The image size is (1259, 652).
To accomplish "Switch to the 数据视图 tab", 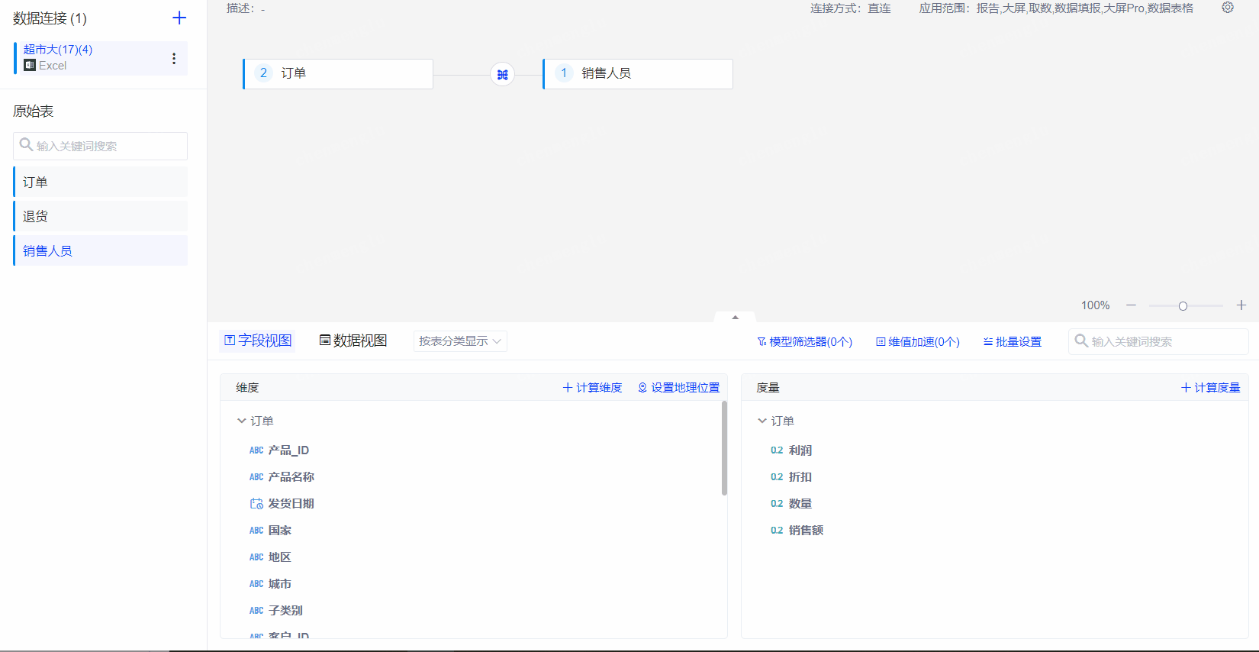I will (353, 341).
